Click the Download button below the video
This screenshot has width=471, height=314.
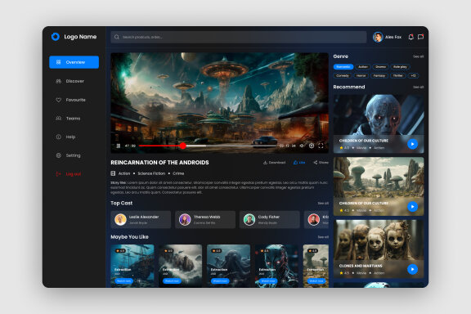tap(274, 163)
